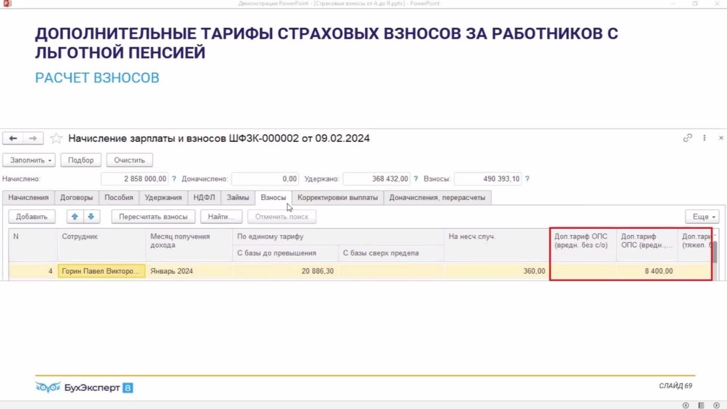Screen dimensions: 727x409
Task: Click the Доначислено field showing 0,00
Action: pos(265,179)
